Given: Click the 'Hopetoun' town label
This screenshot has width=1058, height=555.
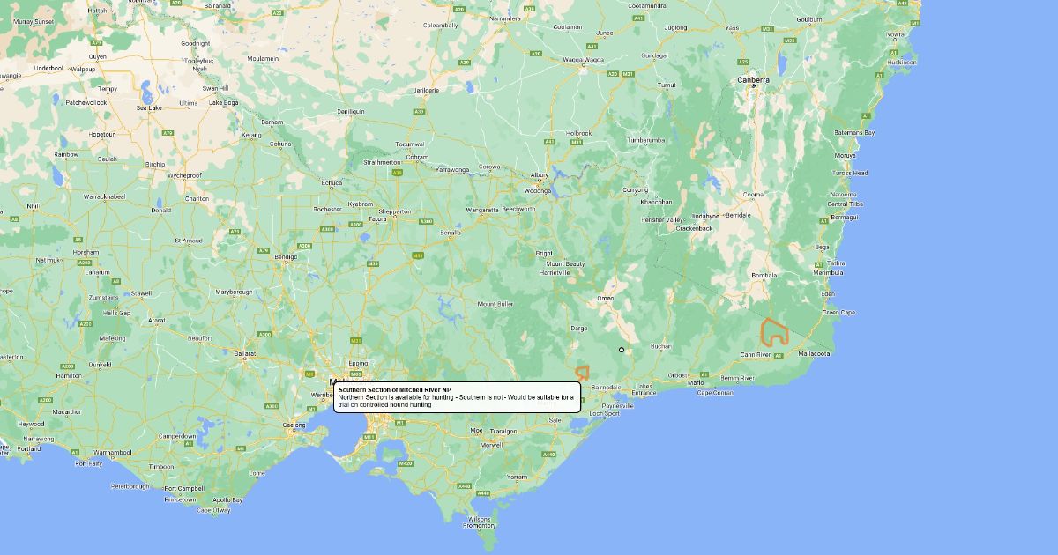Looking at the screenshot, I should pos(101,134).
